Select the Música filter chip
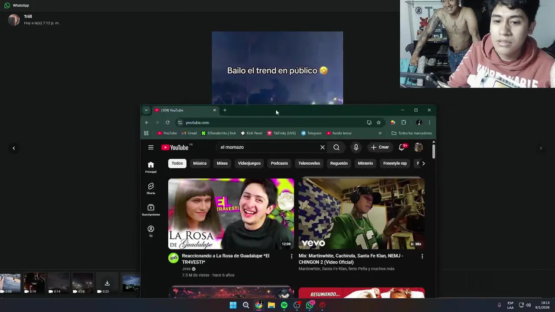The height and width of the screenshot is (312, 555). pos(200,163)
